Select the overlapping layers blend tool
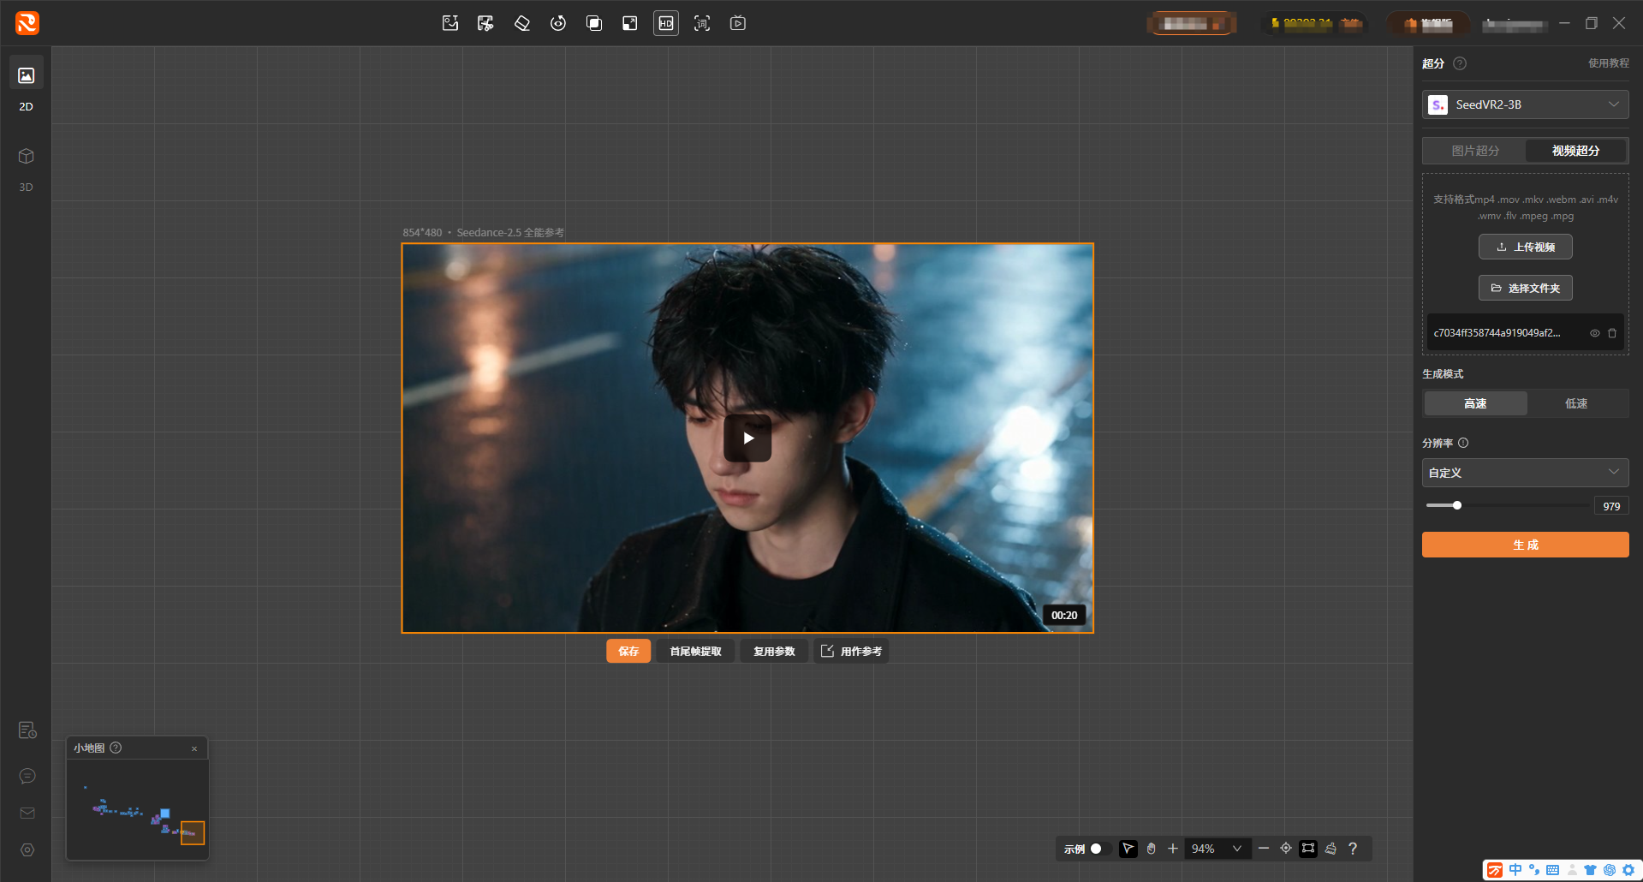This screenshot has height=882, width=1643. tap(594, 23)
